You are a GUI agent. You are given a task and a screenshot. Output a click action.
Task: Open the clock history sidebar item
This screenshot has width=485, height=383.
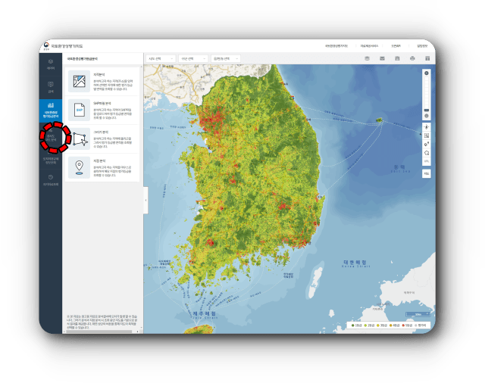(51, 180)
